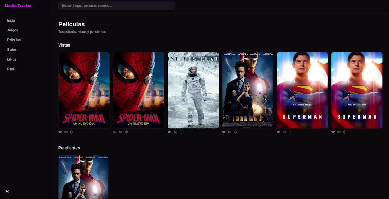Click the shield alert icon under Superman

[344, 132]
